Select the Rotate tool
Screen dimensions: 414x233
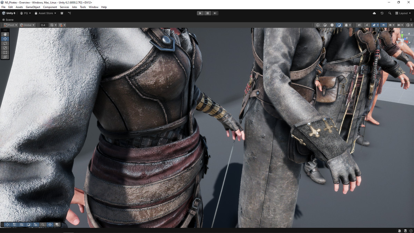(5, 43)
